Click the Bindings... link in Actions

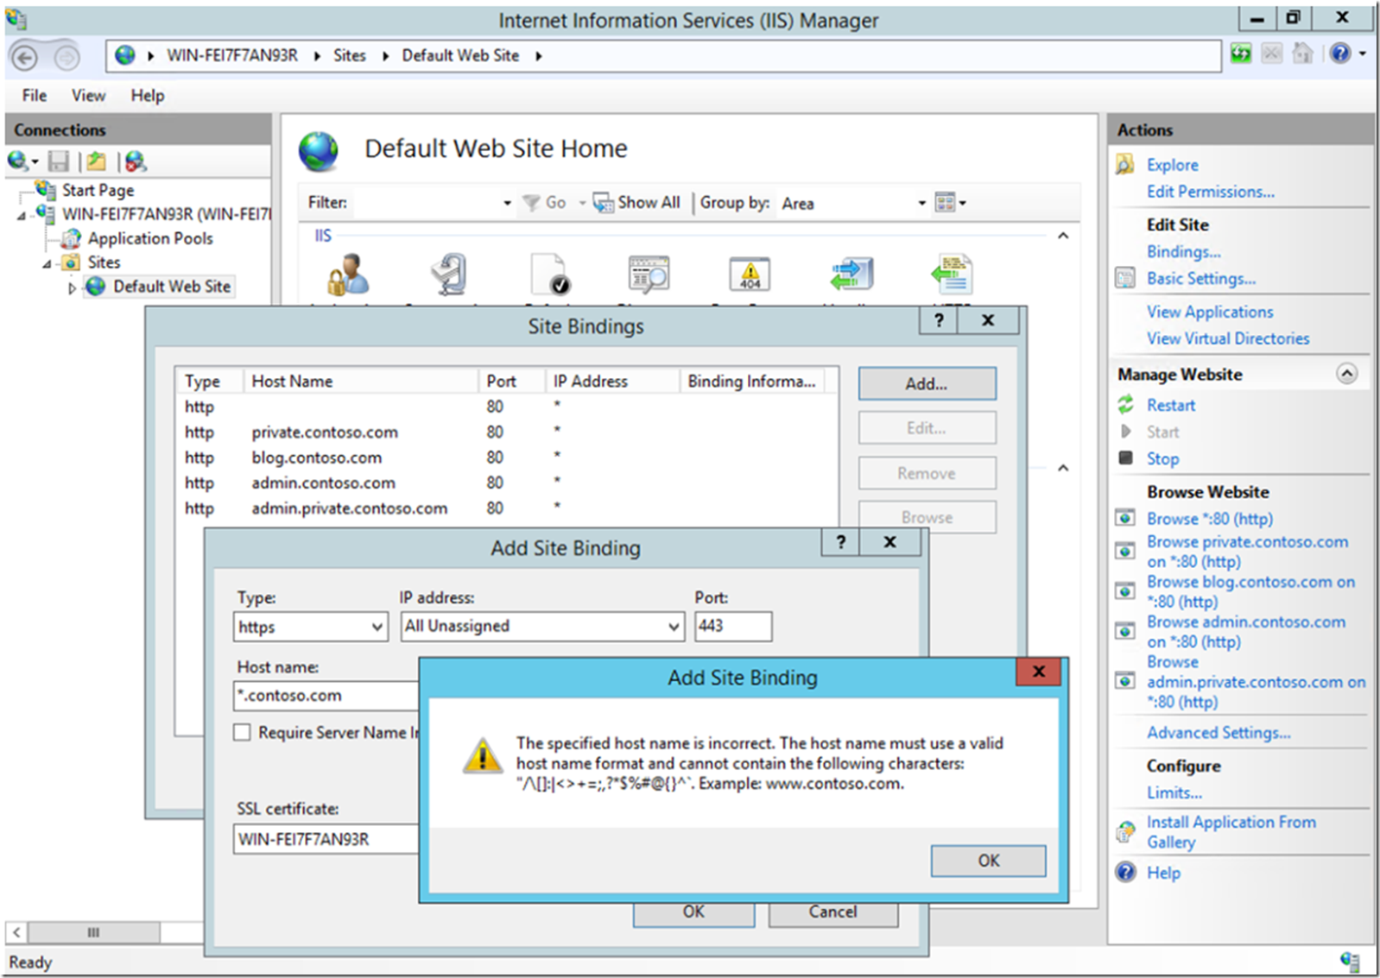point(1183,252)
